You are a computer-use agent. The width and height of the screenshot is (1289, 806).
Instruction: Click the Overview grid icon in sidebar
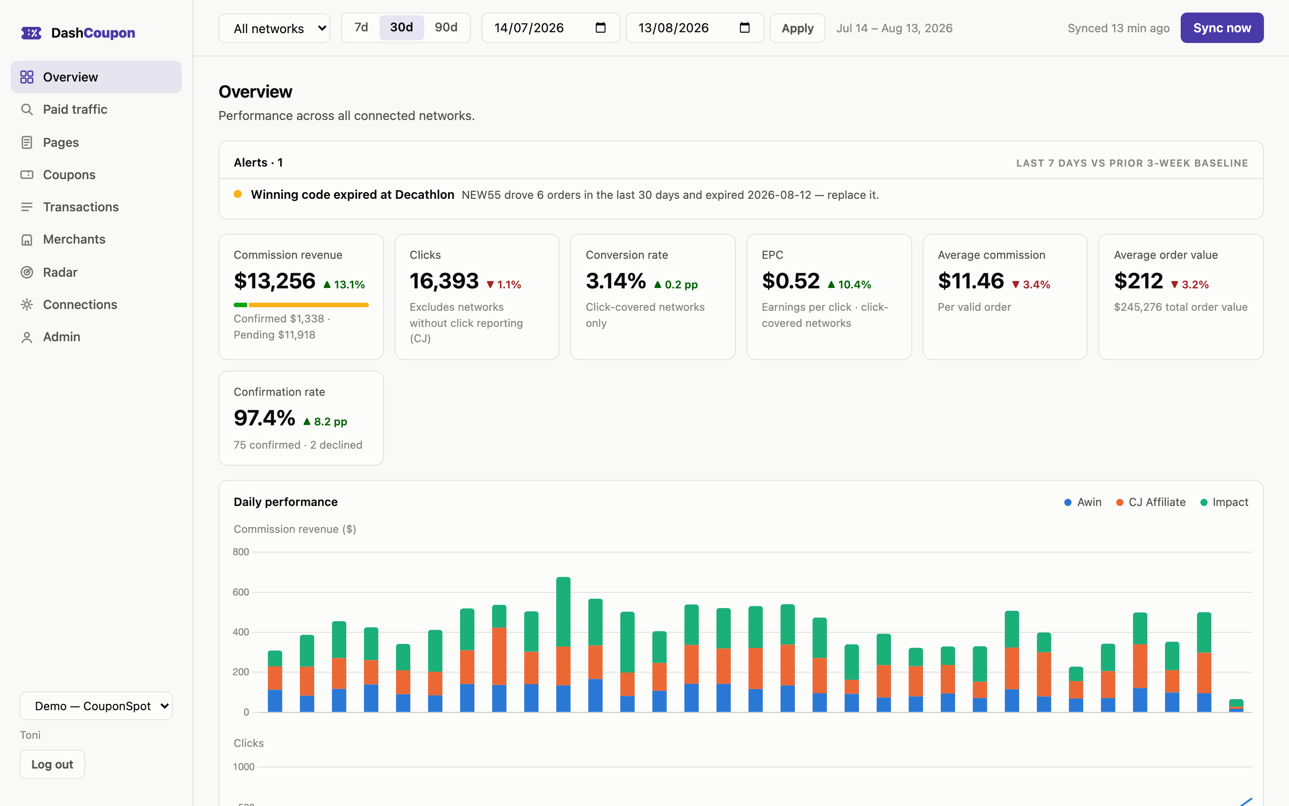27,77
